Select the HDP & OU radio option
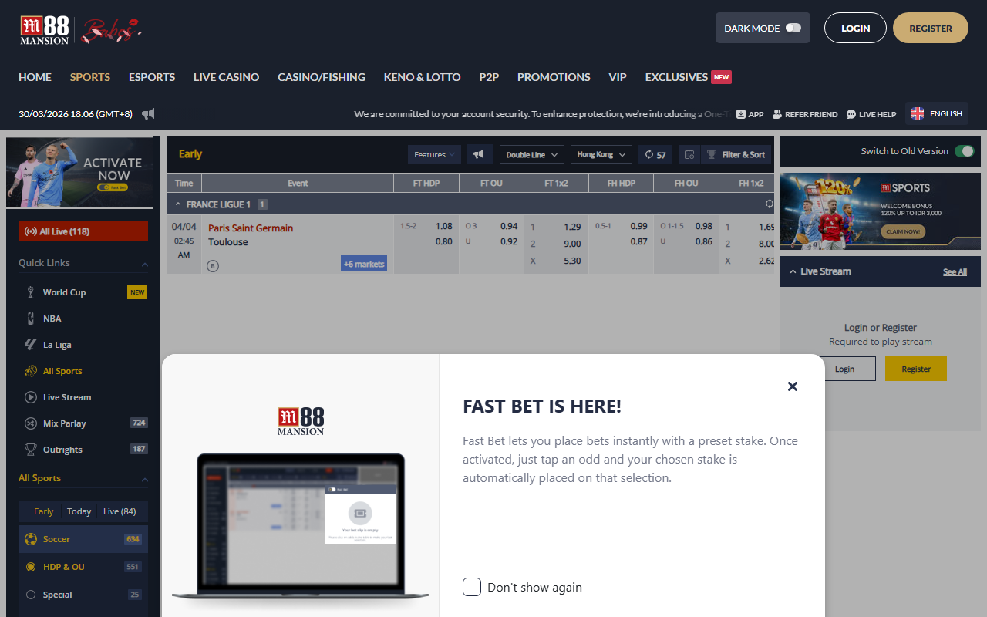987x617 pixels. (31, 567)
